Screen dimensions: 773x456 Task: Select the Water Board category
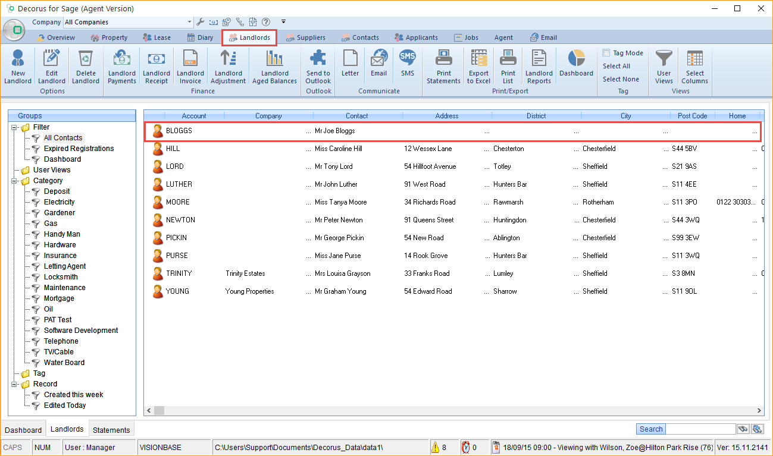tap(64, 363)
